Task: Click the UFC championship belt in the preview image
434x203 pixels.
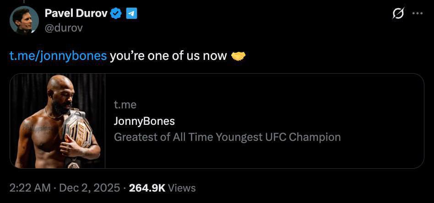Action: [76, 133]
